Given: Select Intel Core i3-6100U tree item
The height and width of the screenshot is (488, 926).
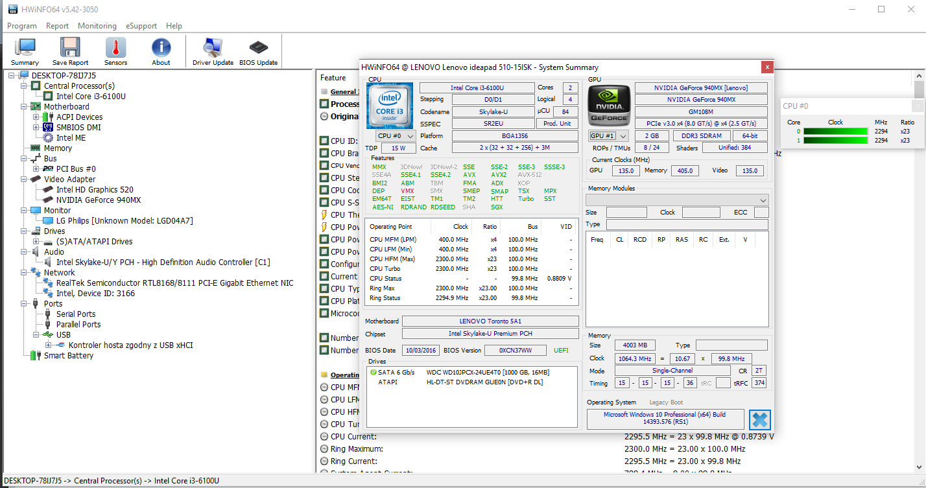Looking at the screenshot, I should (x=91, y=97).
